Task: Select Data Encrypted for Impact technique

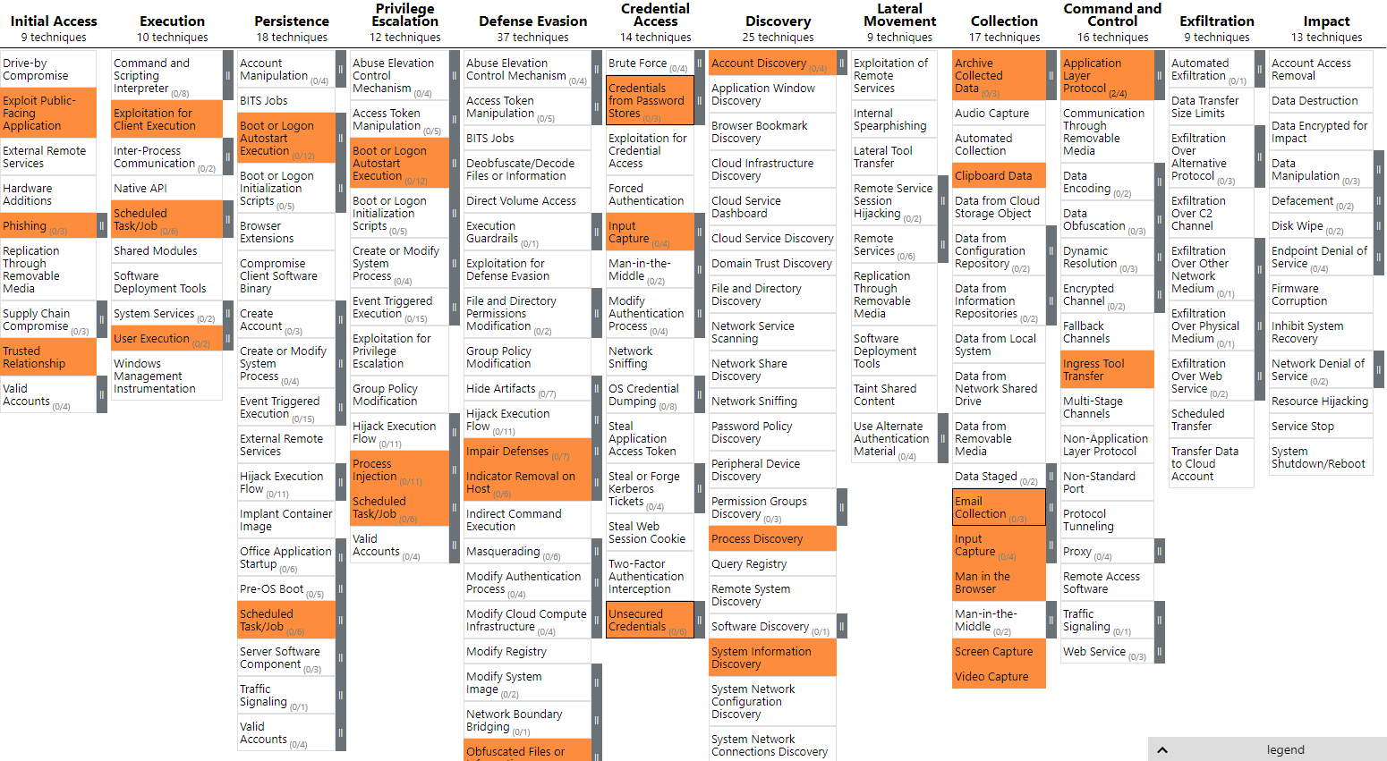Action: (1321, 131)
